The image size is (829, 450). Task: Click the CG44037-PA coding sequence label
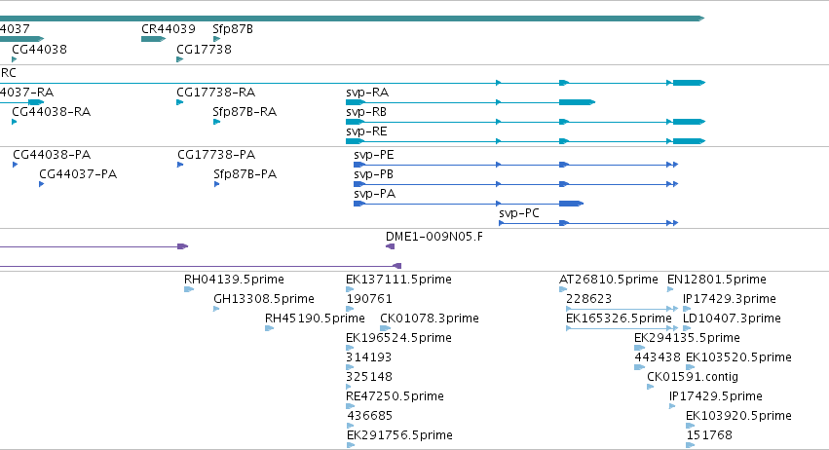(x=78, y=174)
